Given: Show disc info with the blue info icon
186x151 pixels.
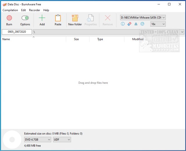Looking at the screenshot, I should [123, 24].
